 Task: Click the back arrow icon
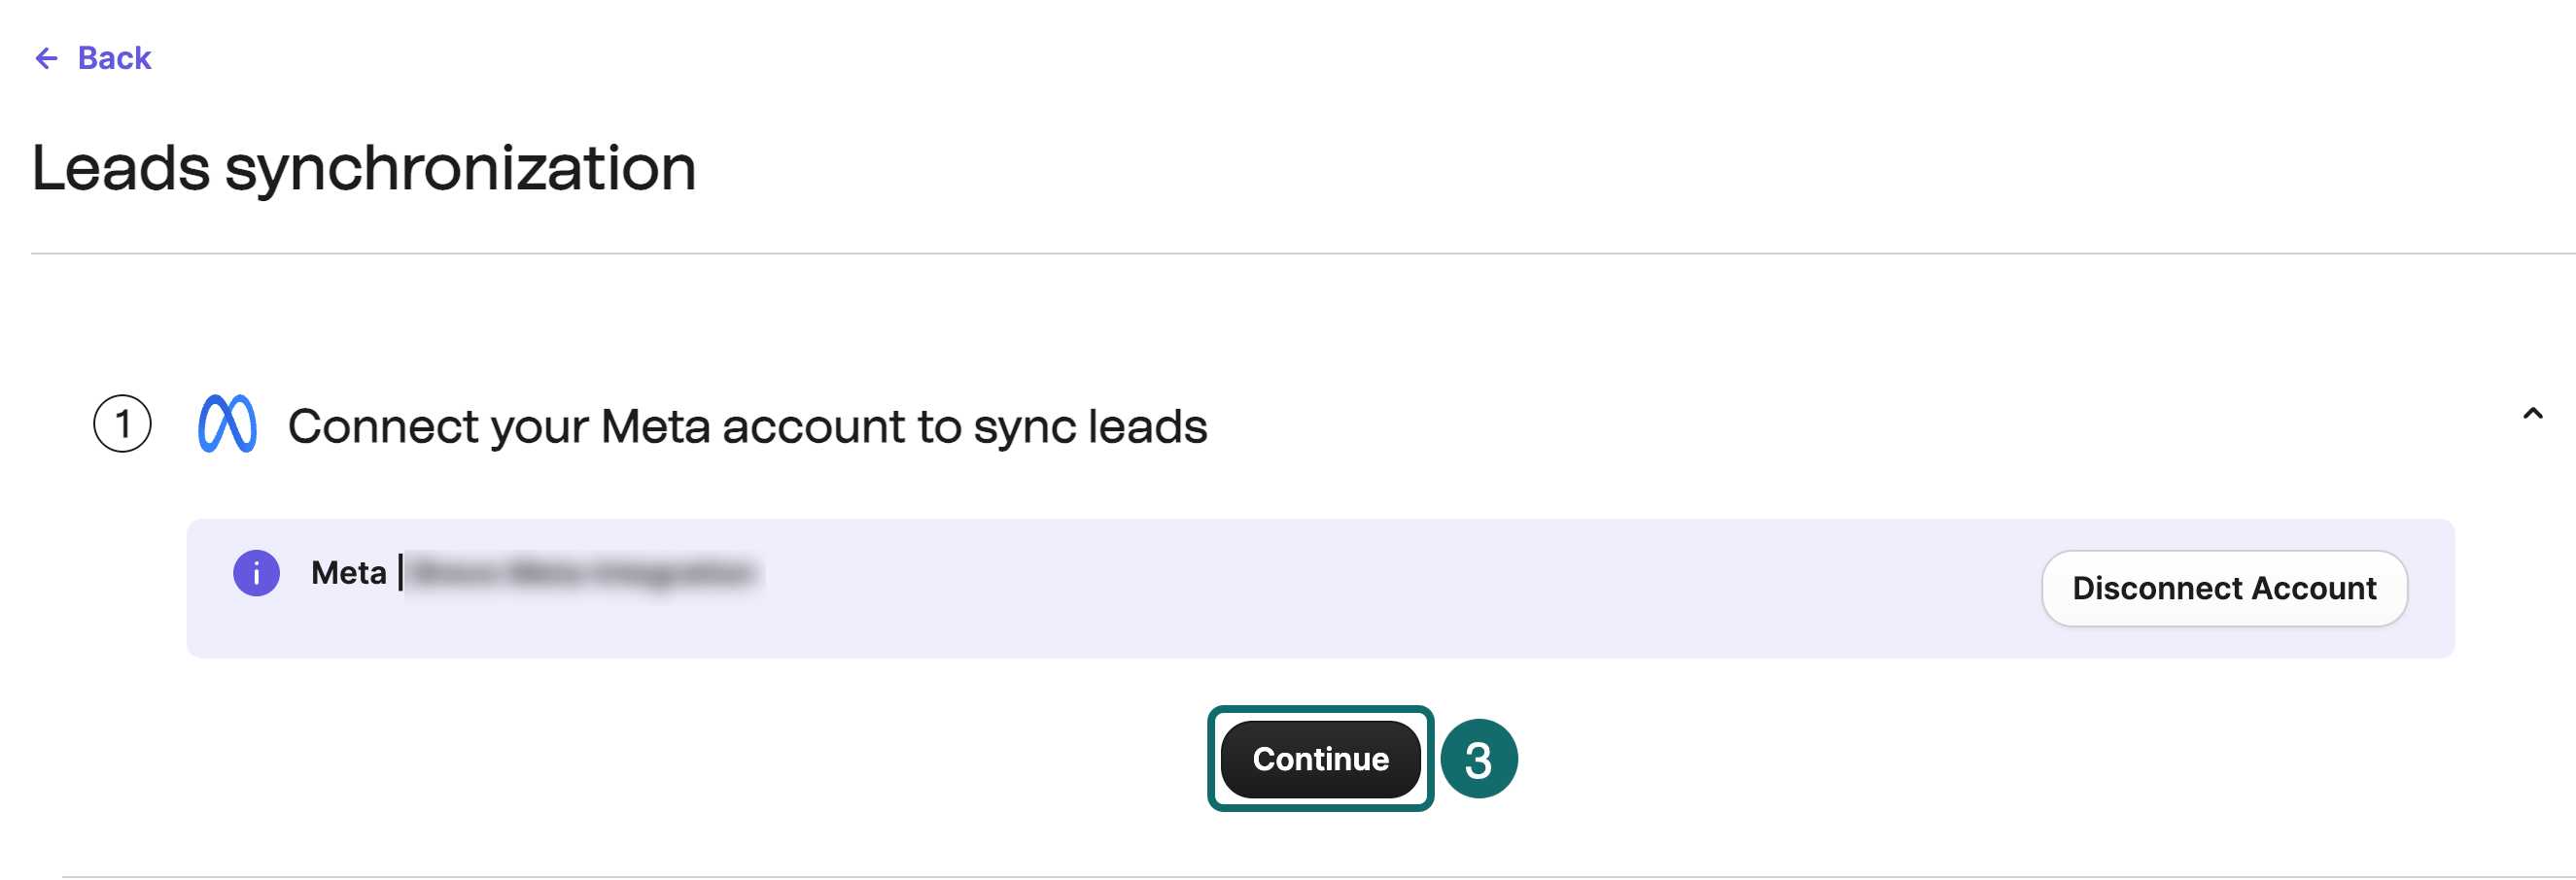point(46,58)
